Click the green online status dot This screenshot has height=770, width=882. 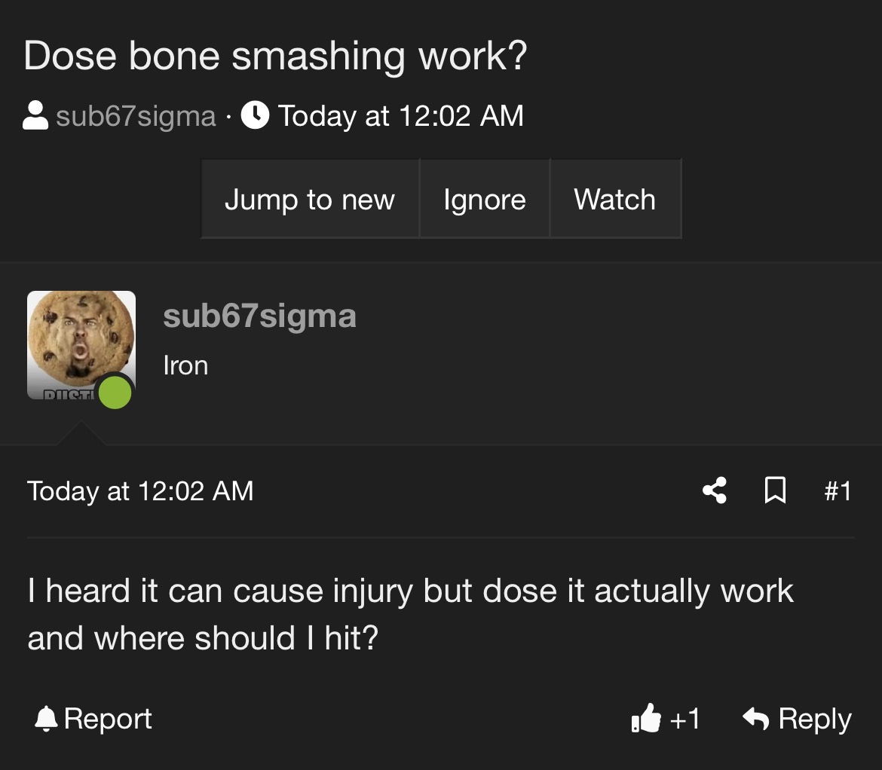tap(115, 393)
